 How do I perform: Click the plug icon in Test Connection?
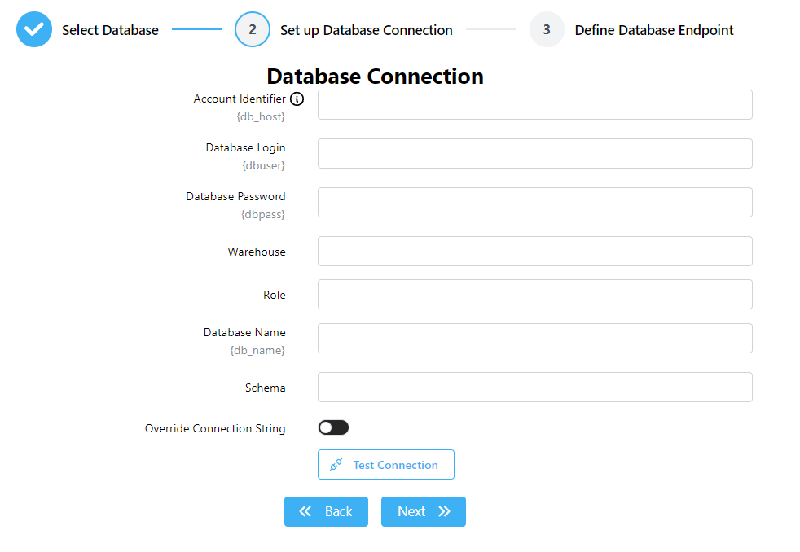tap(336, 465)
